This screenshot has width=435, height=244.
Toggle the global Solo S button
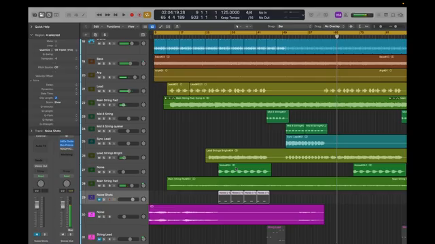[105, 35]
